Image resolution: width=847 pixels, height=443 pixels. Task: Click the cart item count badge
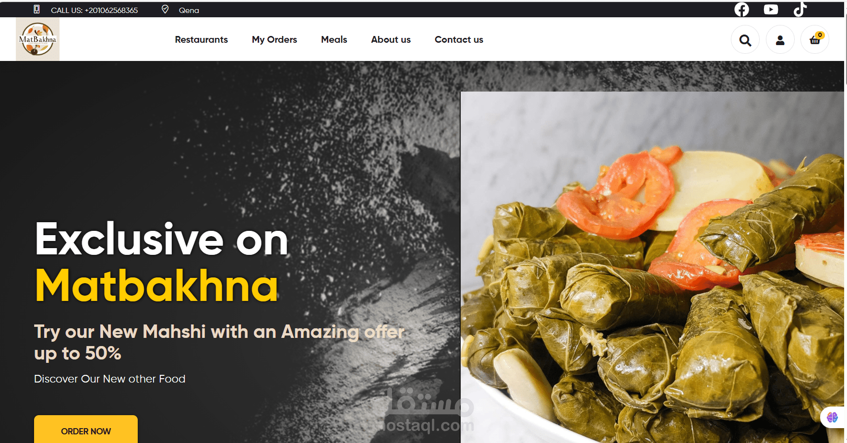click(x=820, y=35)
